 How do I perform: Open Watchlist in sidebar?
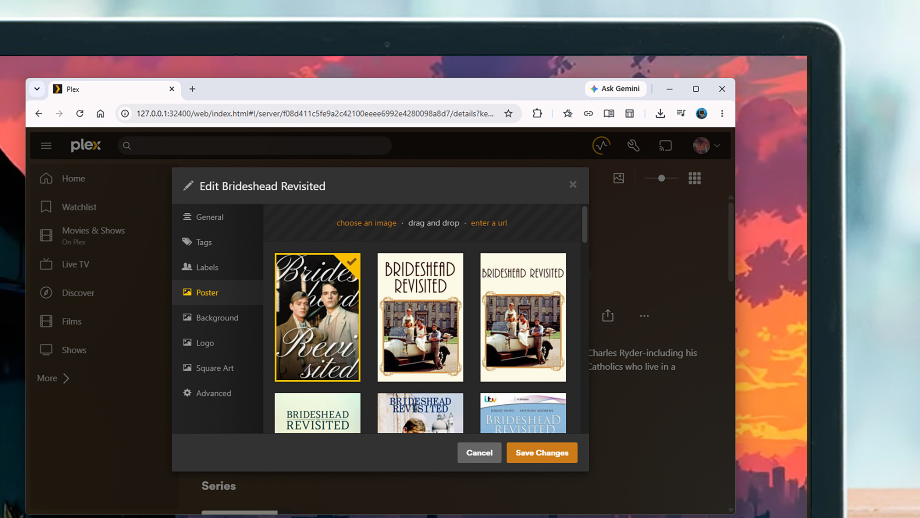(x=79, y=207)
